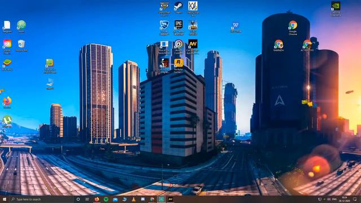
Task: Launch Steam from the desktop
Action: pyautogui.click(x=178, y=7)
